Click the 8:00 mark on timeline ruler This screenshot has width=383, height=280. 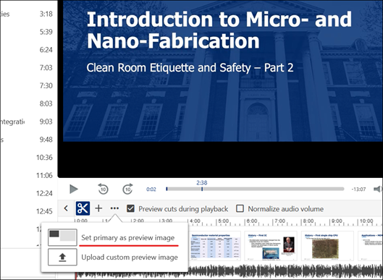pos(308,221)
